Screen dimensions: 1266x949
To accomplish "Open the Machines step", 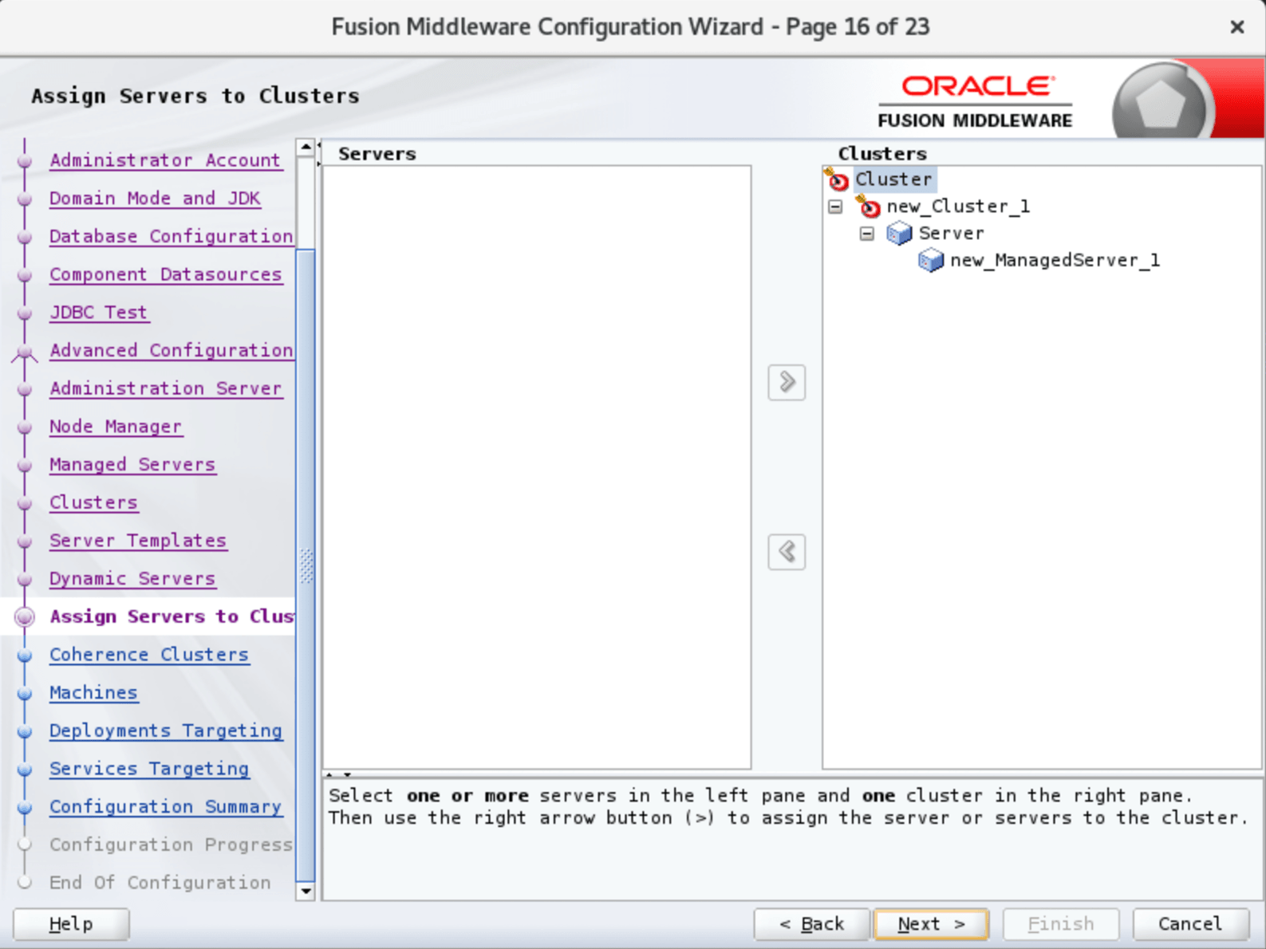I will tap(93, 693).
